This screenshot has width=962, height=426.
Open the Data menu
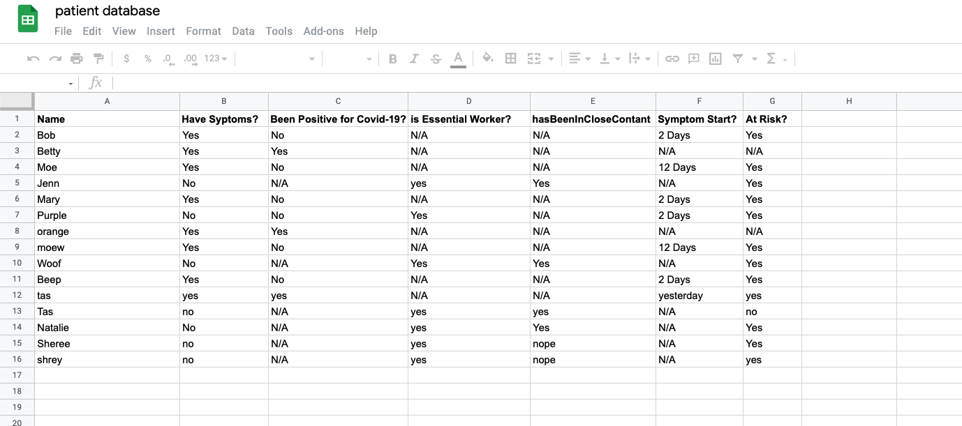click(x=243, y=31)
